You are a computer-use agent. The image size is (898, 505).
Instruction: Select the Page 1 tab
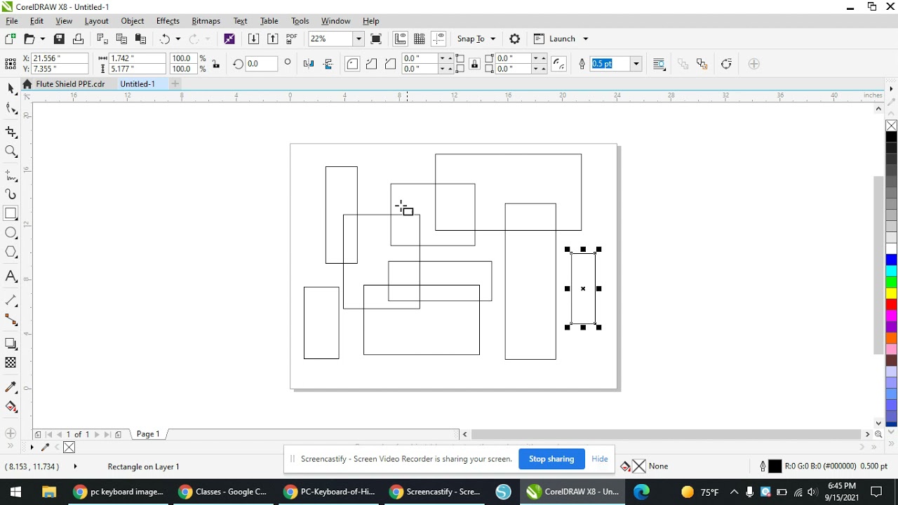(x=148, y=434)
